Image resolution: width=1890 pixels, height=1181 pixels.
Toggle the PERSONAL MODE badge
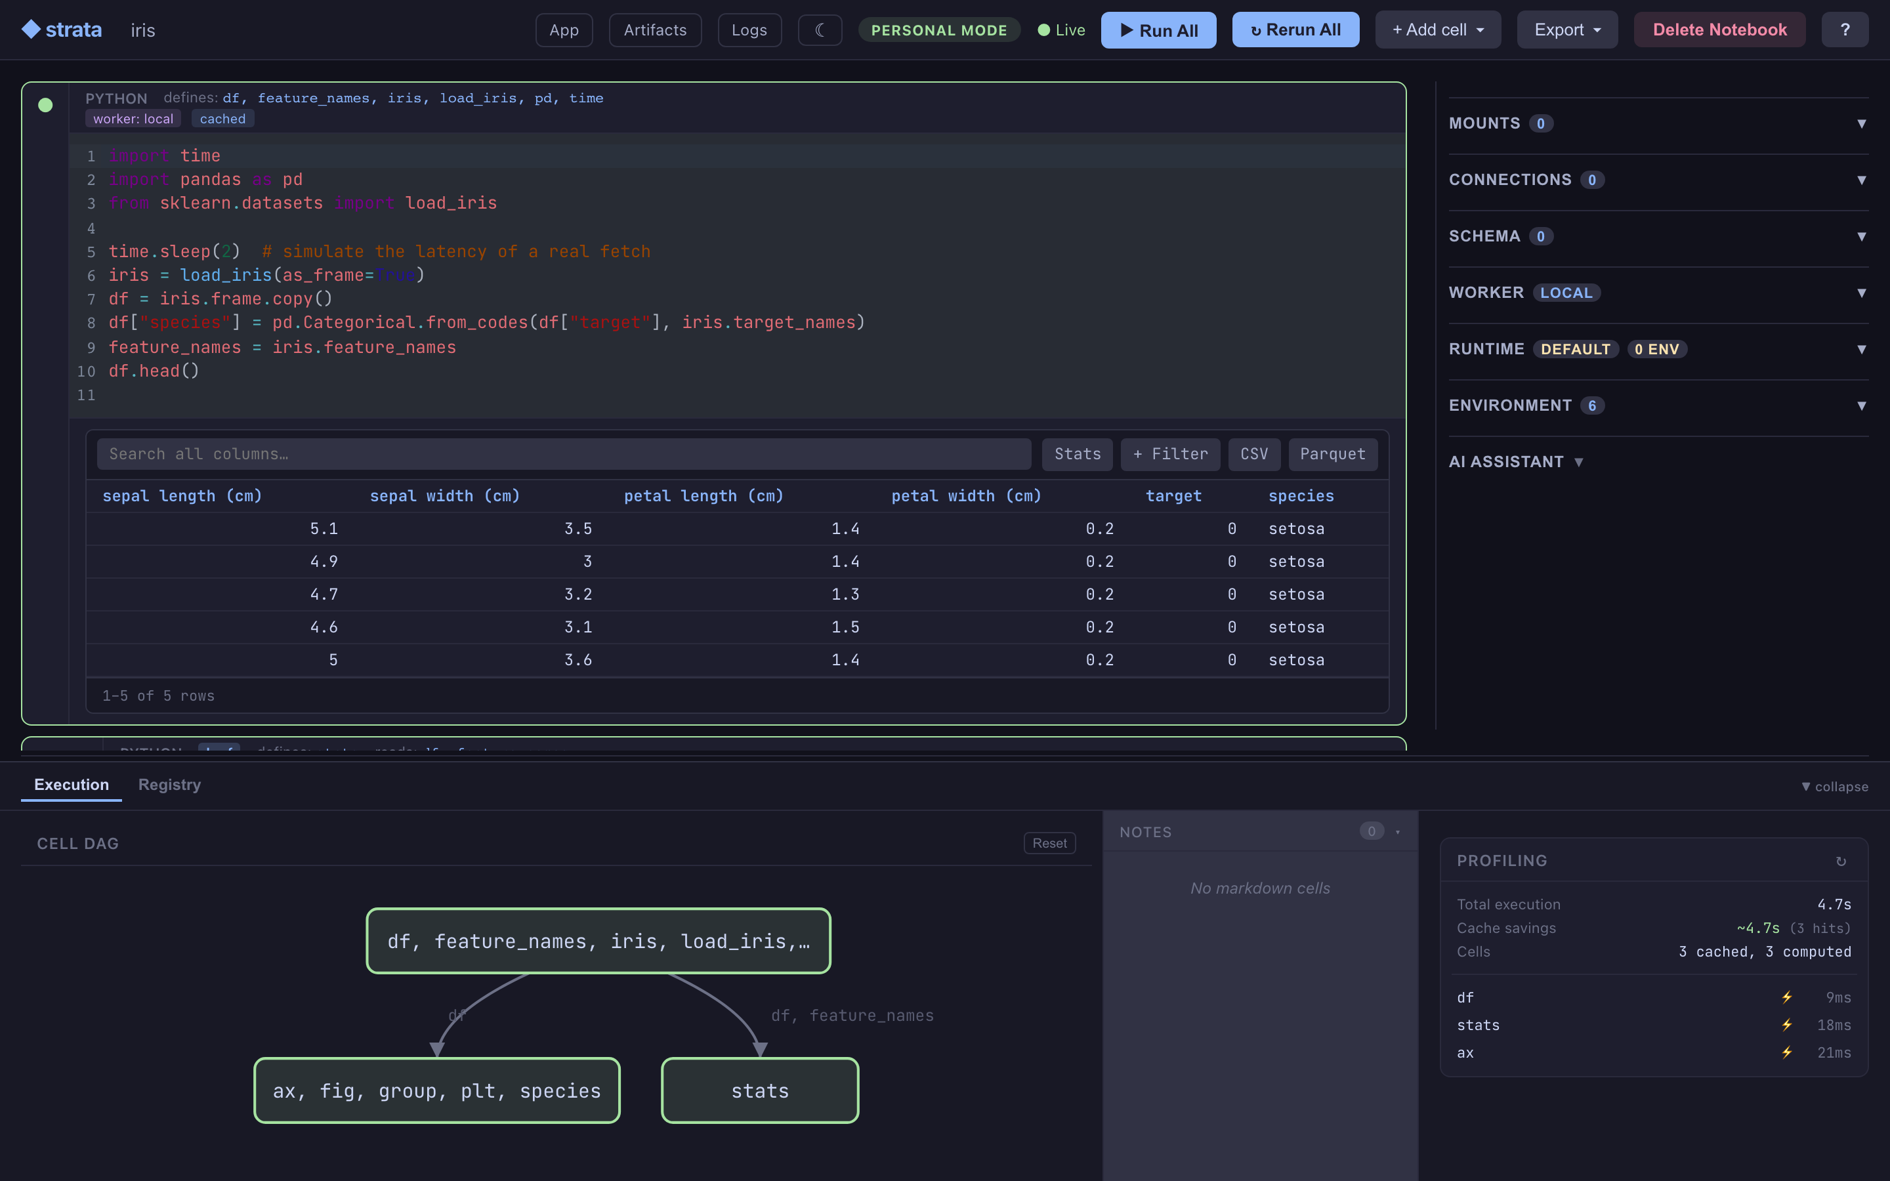[938, 30]
